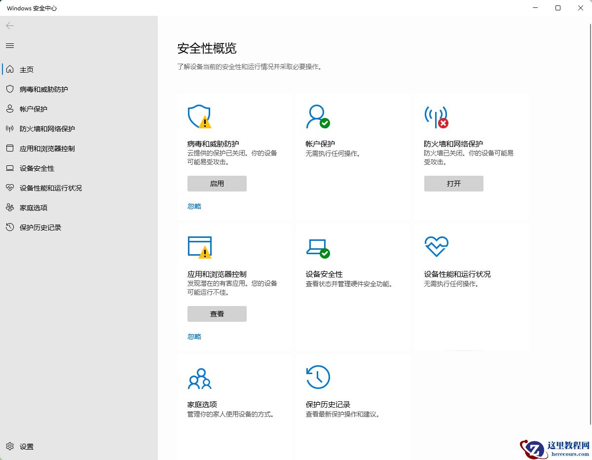The width and height of the screenshot is (592, 460).
Task: Open 应用和浏览器控制 in the sidebar
Action: pos(47,148)
